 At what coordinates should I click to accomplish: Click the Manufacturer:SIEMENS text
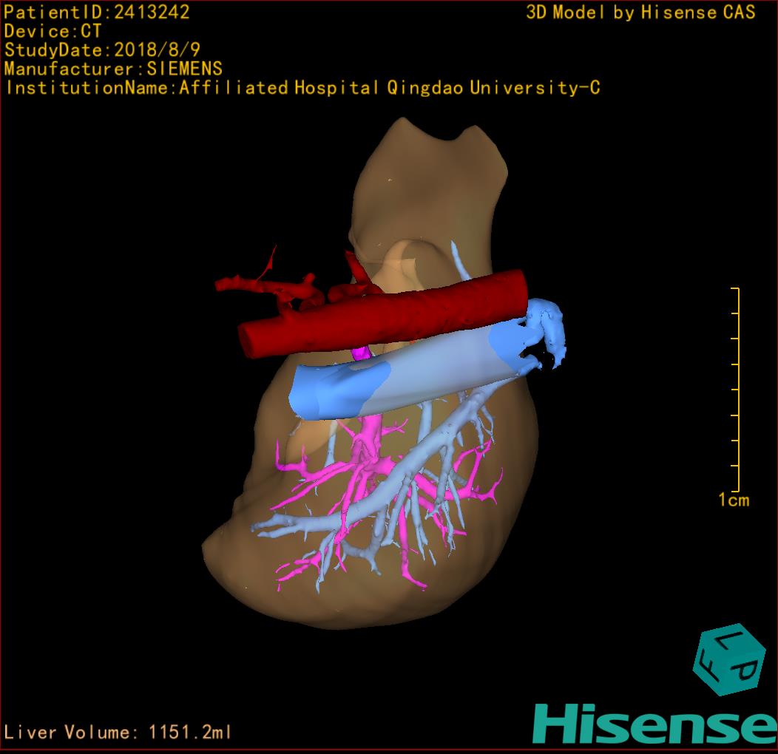[x=113, y=69]
